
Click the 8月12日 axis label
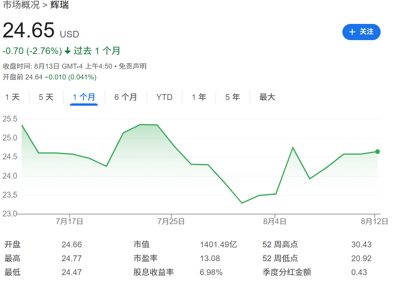pos(374,221)
